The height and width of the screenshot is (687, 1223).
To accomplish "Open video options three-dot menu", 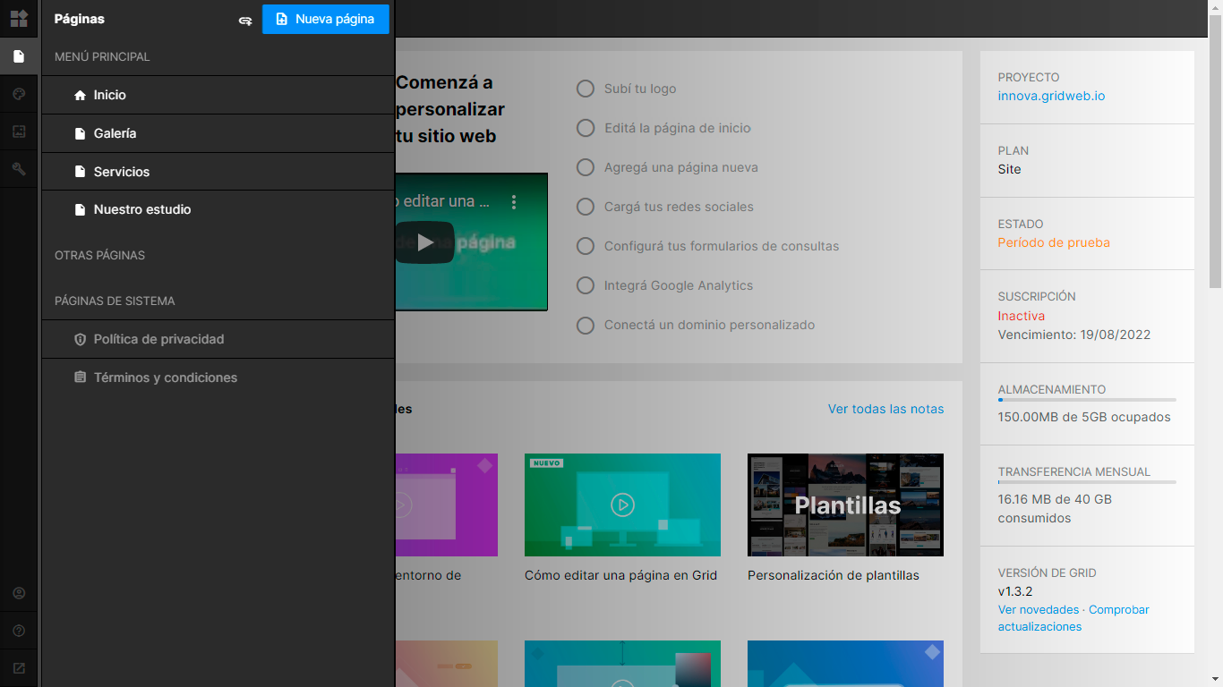I will click(x=514, y=201).
